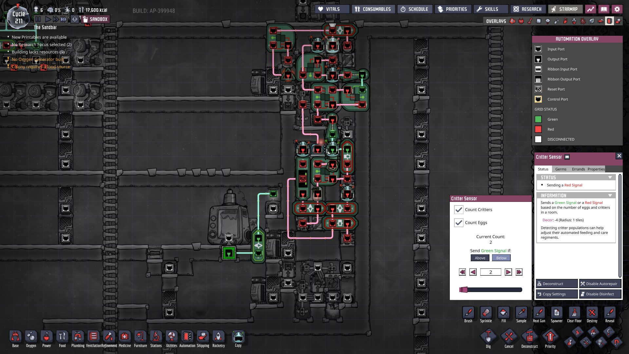Set signal condition to Above
The height and width of the screenshot is (354, 629).
click(x=480, y=258)
